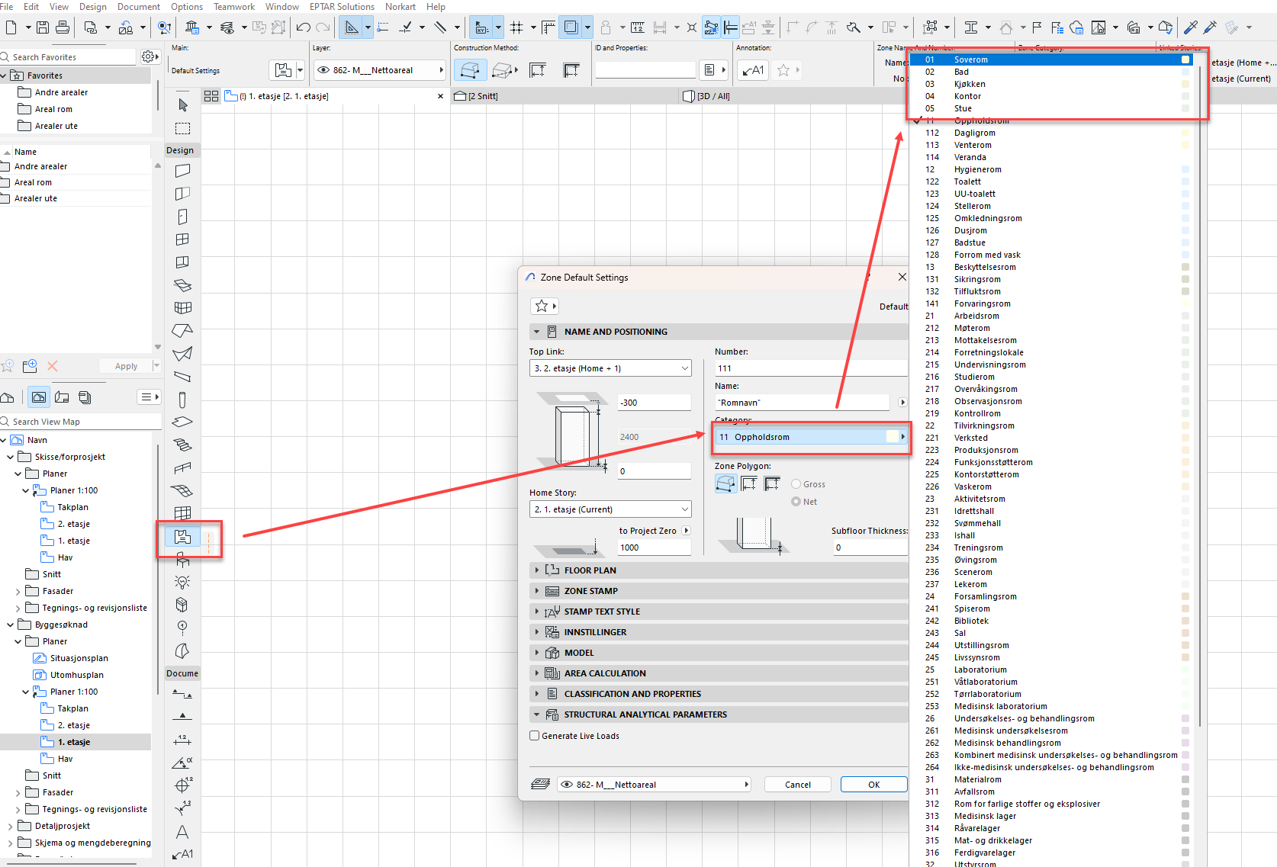Click the Cancel button in the dialog

pos(798,785)
